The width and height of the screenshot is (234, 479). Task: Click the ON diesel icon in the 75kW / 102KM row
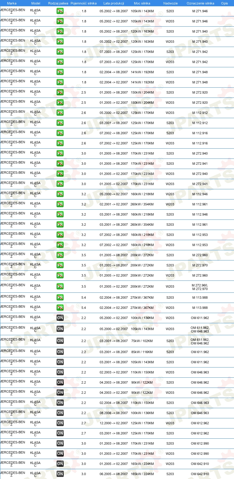[x=60, y=341]
